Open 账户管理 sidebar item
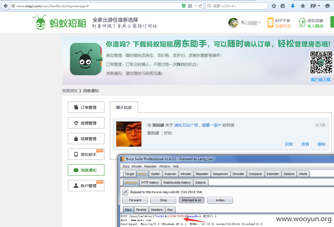 tap(86, 186)
